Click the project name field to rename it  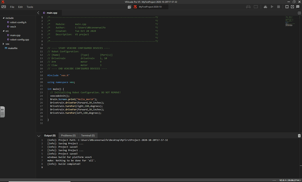pos(150,6)
